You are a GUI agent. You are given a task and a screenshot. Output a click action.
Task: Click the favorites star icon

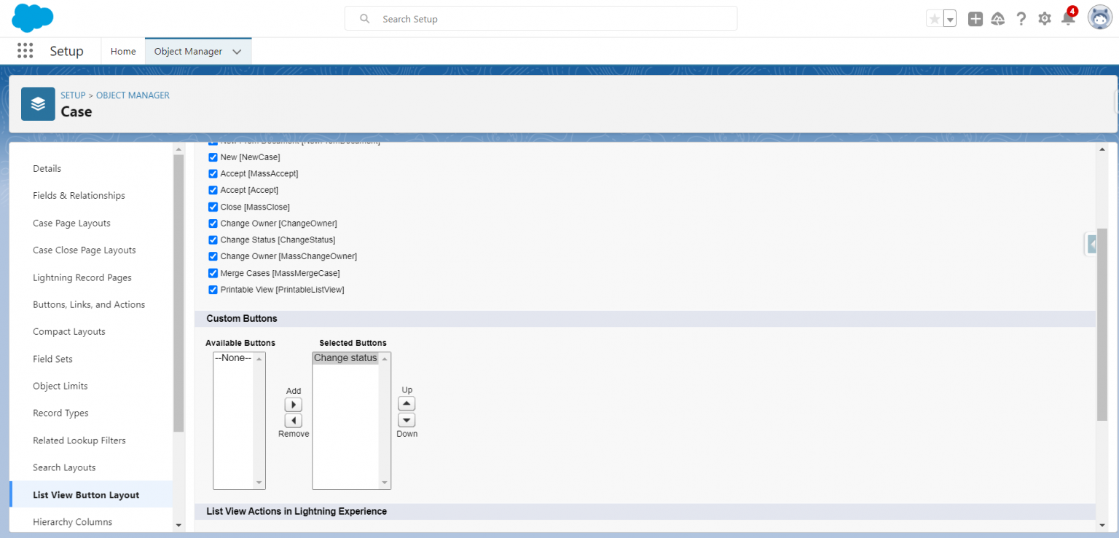(935, 18)
